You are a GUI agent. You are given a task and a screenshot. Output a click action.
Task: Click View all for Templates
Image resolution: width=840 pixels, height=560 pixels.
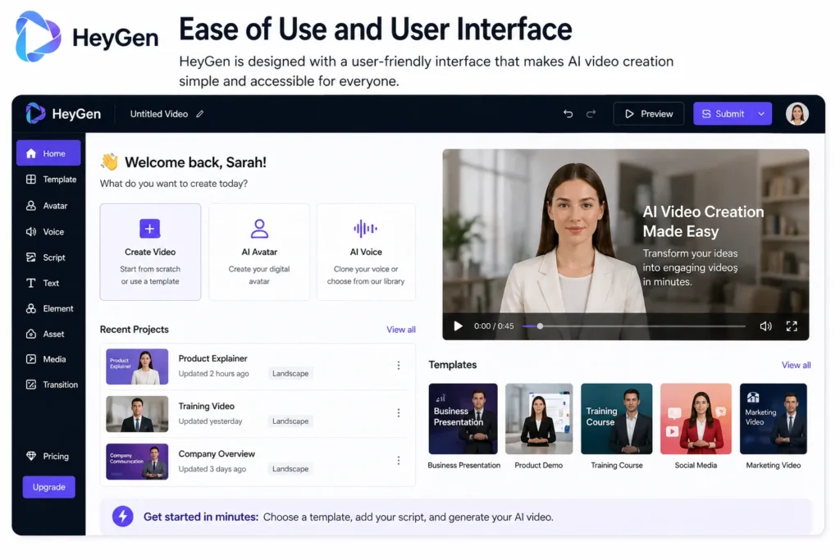coord(796,365)
